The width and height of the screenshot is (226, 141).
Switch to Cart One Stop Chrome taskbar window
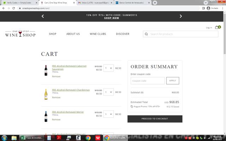(x=115, y=138)
